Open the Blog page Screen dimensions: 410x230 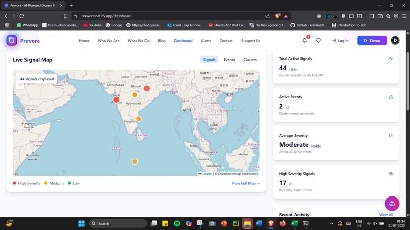[x=162, y=41]
